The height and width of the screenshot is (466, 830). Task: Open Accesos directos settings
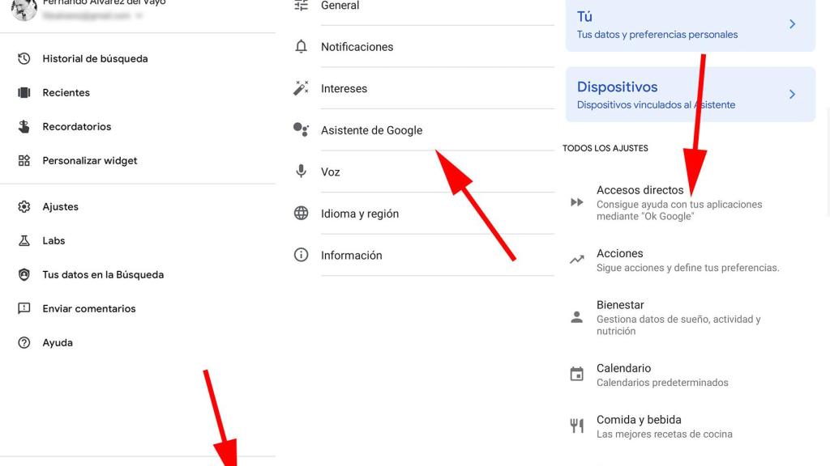[640, 191]
